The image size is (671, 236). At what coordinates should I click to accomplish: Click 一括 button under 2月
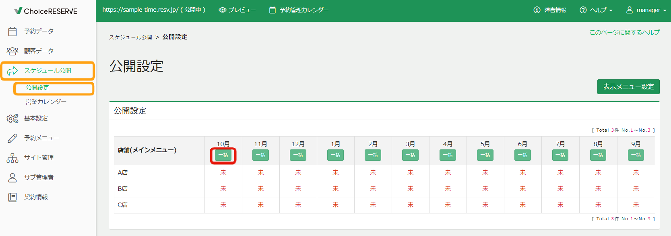click(x=373, y=155)
